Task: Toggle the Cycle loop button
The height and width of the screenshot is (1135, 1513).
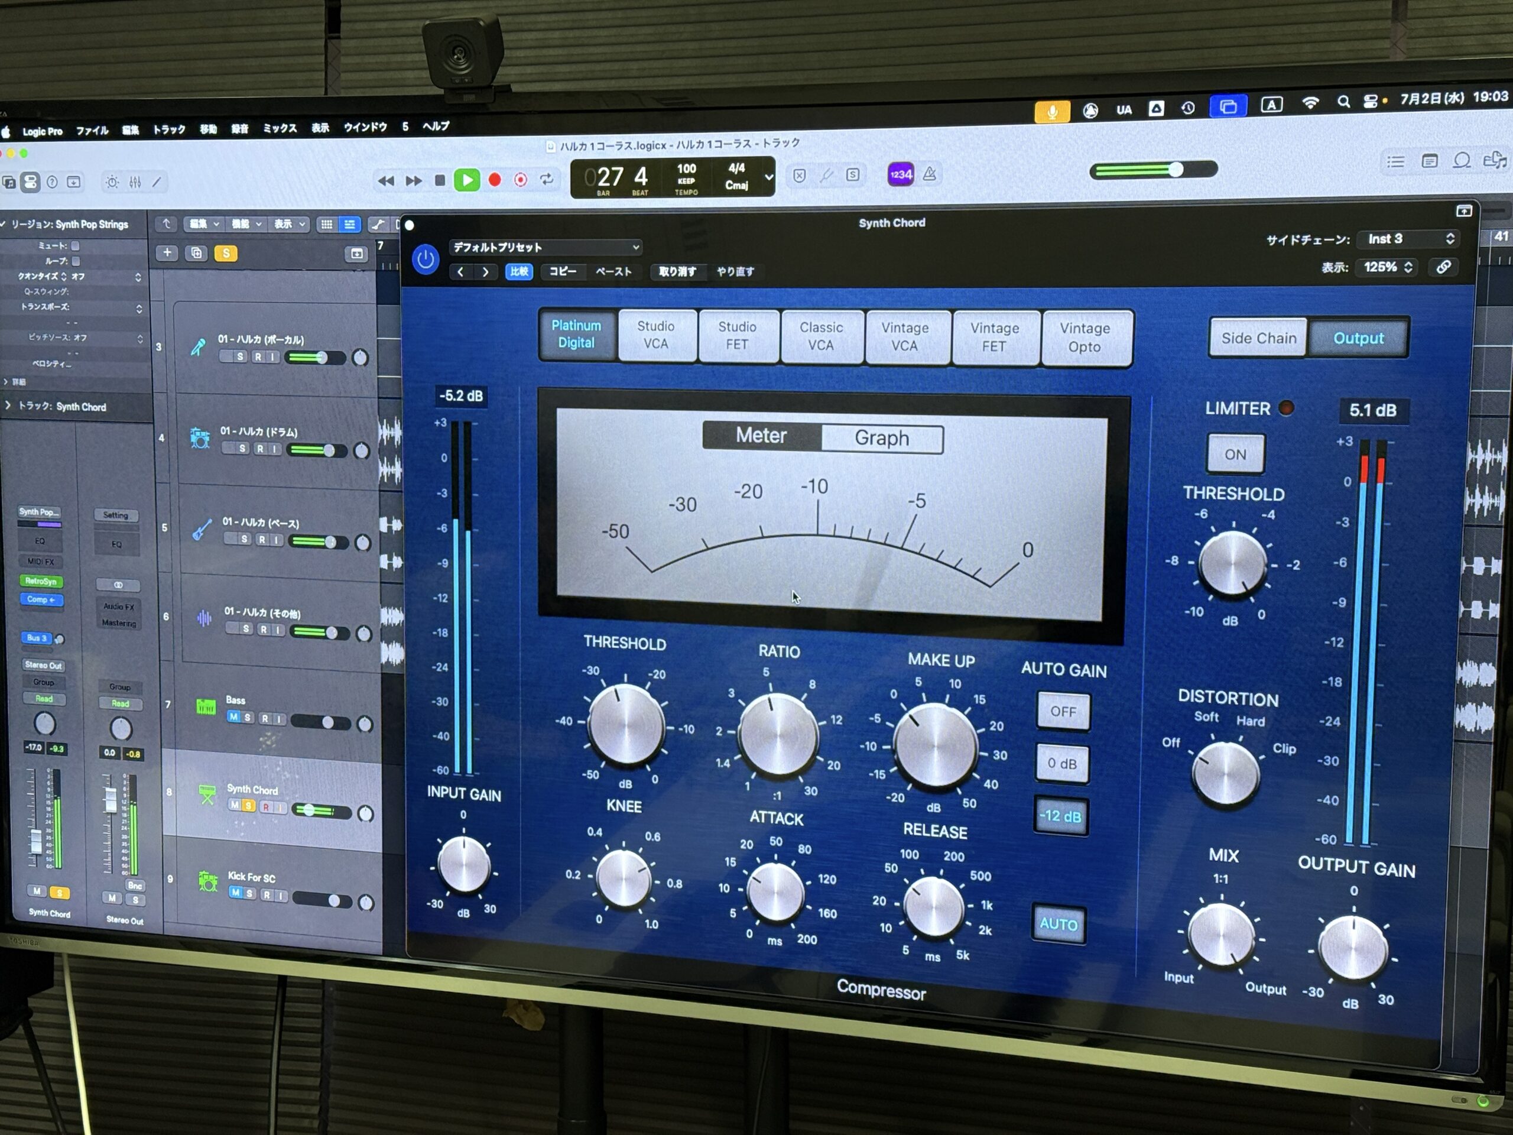Action: point(547,179)
